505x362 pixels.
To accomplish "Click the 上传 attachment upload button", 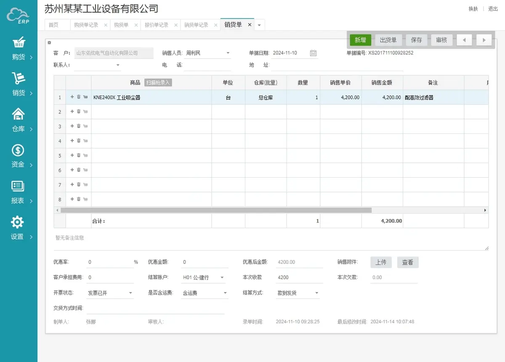I will pyautogui.click(x=381, y=262).
